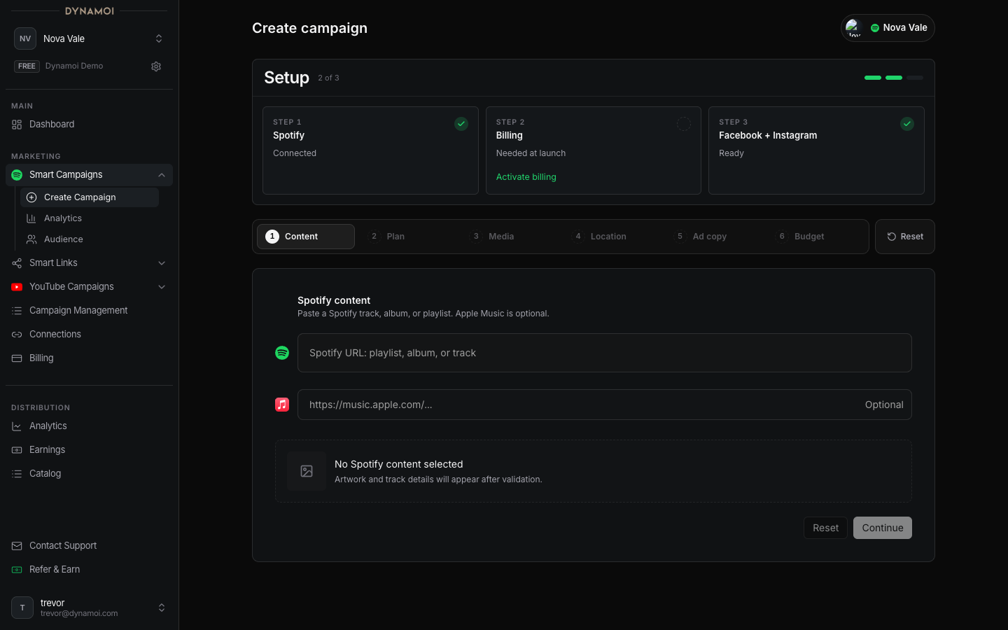1008x630 pixels.
Task: Click the Dashboard grid icon
Action: (17, 125)
